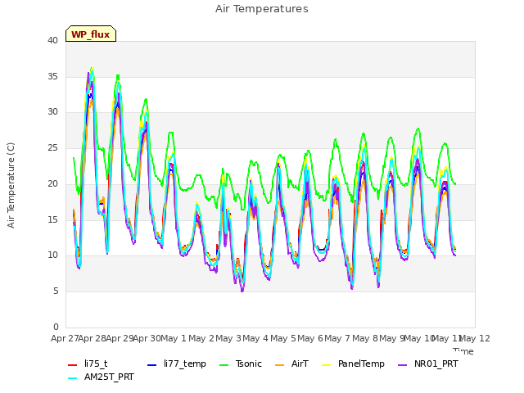The image size is (524, 393).
Task: Toggle the li77_temp legend entry
Action: click(177, 364)
